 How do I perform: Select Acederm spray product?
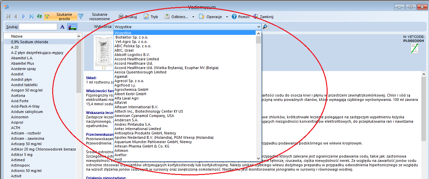click(x=40, y=69)
